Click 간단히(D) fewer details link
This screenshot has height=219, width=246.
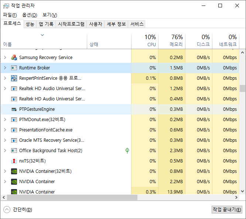[23, 210]
